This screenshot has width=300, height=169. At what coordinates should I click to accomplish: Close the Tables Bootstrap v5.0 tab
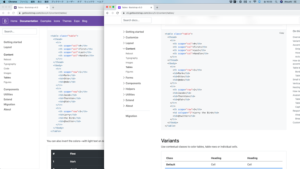(151, 8)
